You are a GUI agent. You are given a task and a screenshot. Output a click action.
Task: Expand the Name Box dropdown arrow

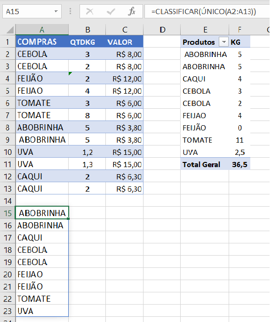pos(56,11)
